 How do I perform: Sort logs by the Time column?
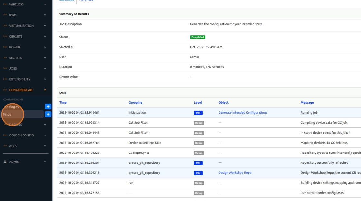(63, 103)
